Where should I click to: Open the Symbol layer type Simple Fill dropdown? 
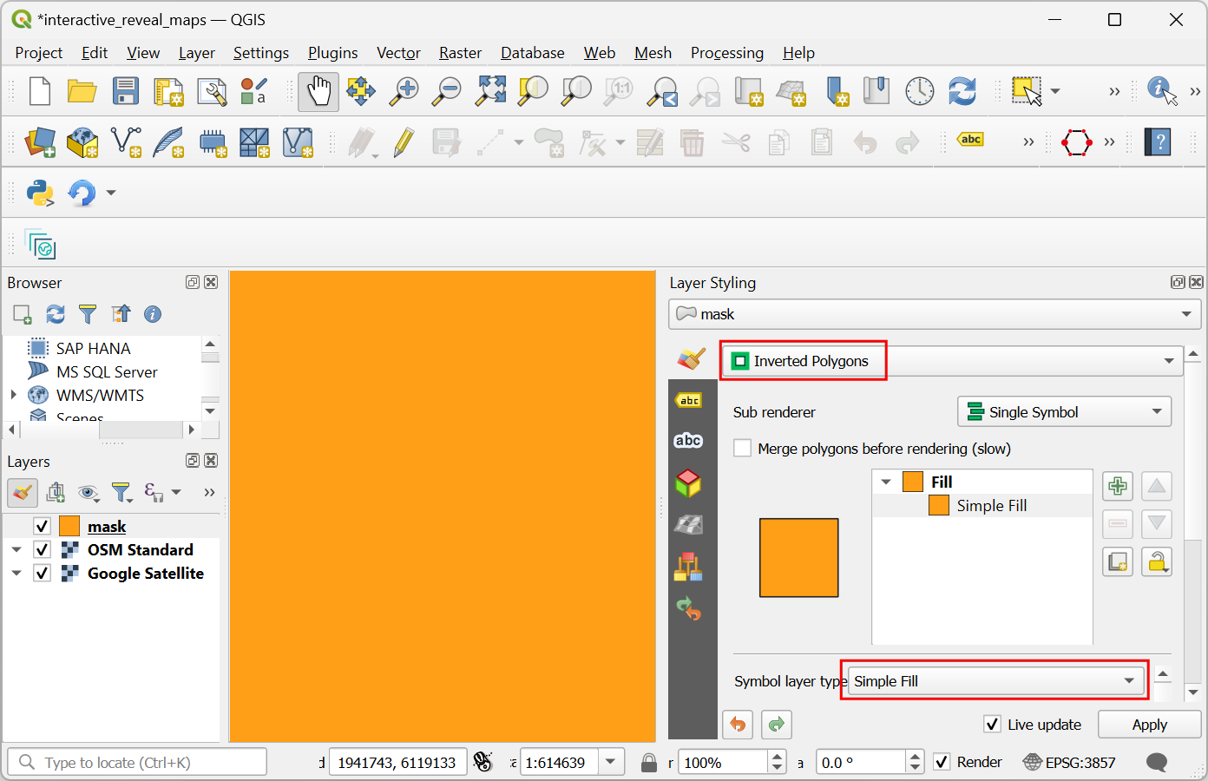click(x=995, y=681)
